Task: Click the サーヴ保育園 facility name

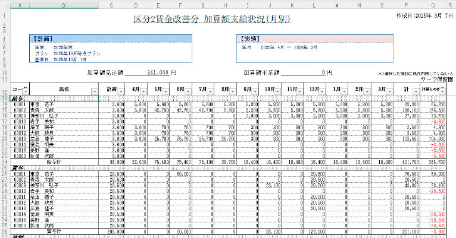Action: [x=437, y=79]
